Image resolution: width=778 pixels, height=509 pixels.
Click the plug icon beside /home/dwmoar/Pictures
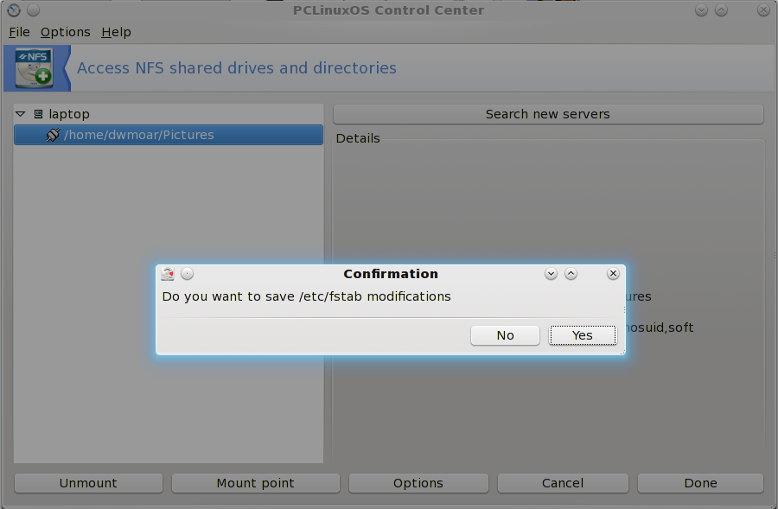tap(52, 135)
